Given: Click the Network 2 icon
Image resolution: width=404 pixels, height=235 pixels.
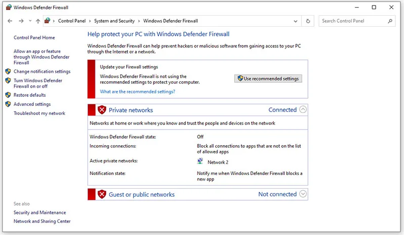Looking at the screenshot, I should click(200, 161).
